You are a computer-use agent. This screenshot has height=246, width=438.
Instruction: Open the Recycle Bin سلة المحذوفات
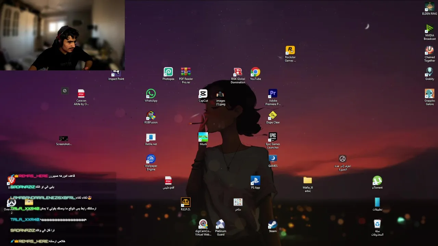[x=377, y=228]
